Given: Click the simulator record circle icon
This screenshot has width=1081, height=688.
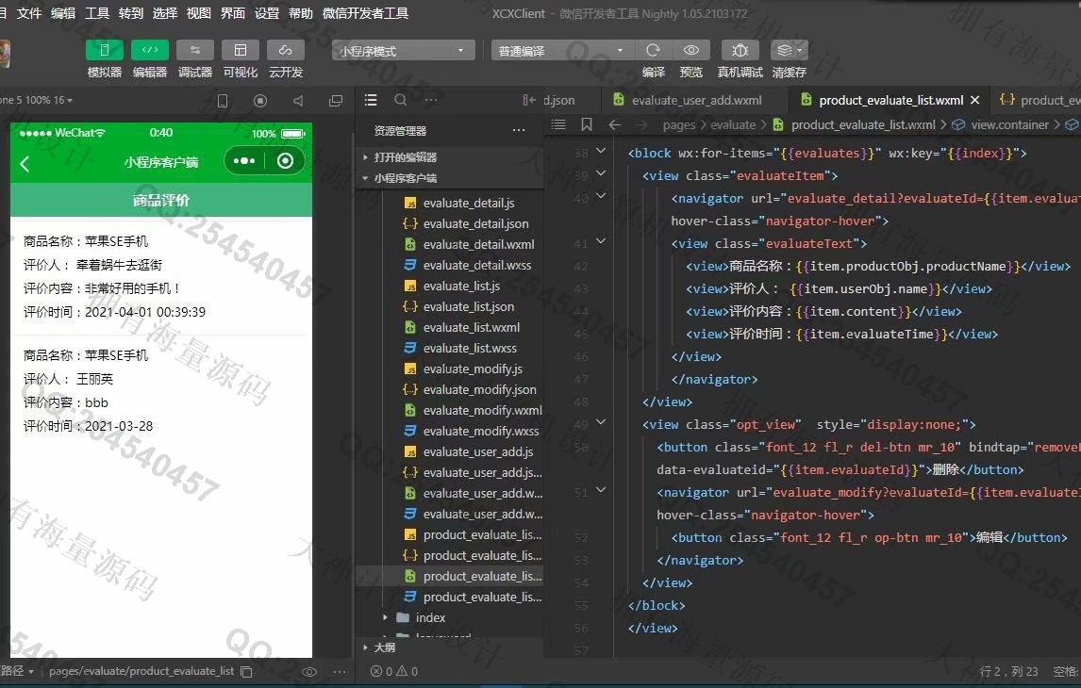Looking at the screenshot, I should [260, 101].
